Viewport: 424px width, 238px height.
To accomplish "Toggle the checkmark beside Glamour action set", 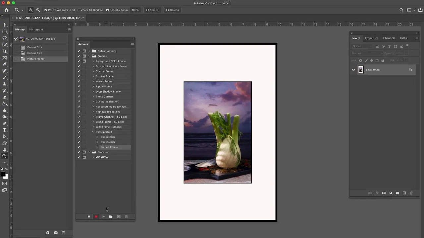I will tap(79, 152).
